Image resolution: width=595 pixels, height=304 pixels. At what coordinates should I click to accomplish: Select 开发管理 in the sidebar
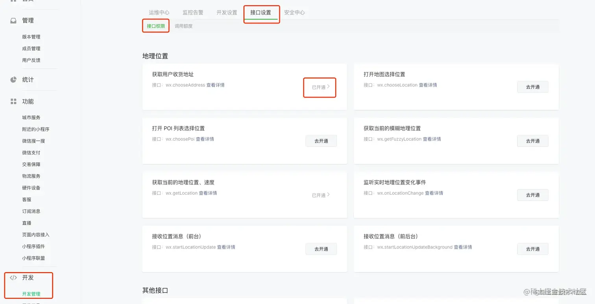(x=31, y=294)
